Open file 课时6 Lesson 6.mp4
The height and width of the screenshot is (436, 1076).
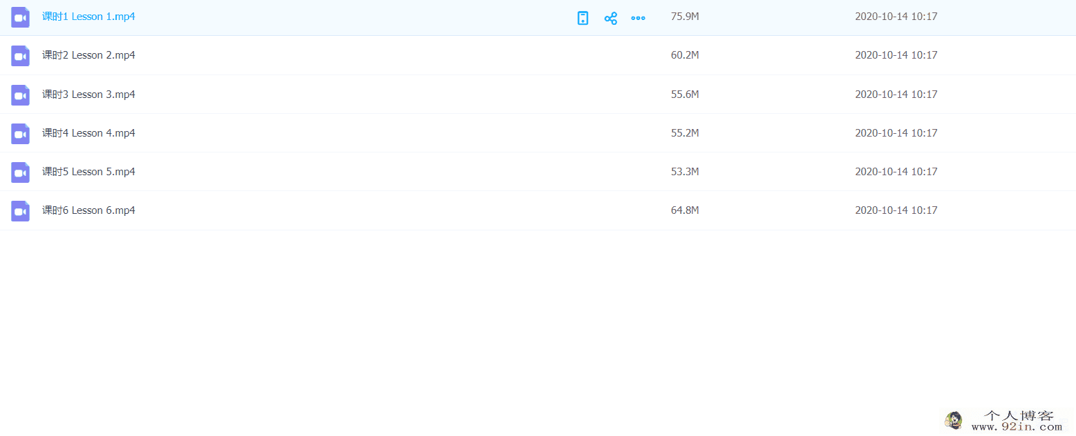click(x=88, y=210)
